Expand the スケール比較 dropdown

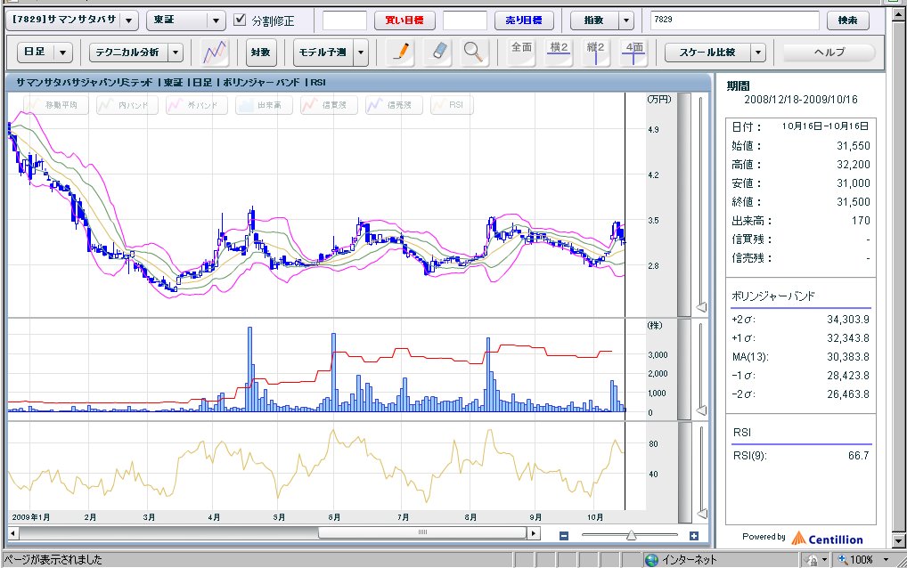coord(757,53)
